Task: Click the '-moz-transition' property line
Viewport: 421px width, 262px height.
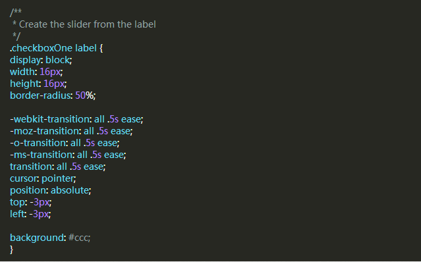Action: [71, 131]
